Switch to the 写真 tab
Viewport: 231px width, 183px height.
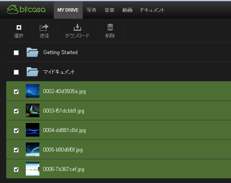pos(91,10)
